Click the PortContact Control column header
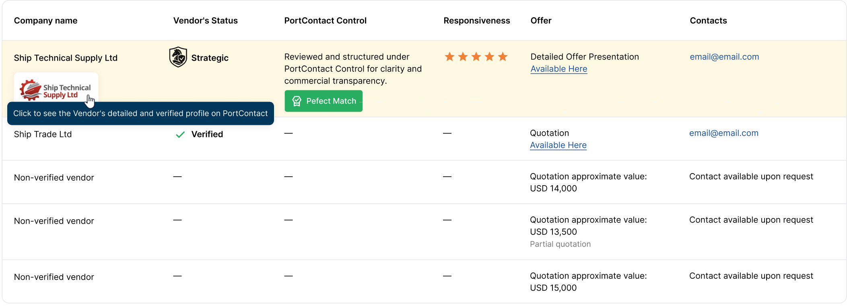The height and width of the screenshot is (306, 847). coord(325,21)
